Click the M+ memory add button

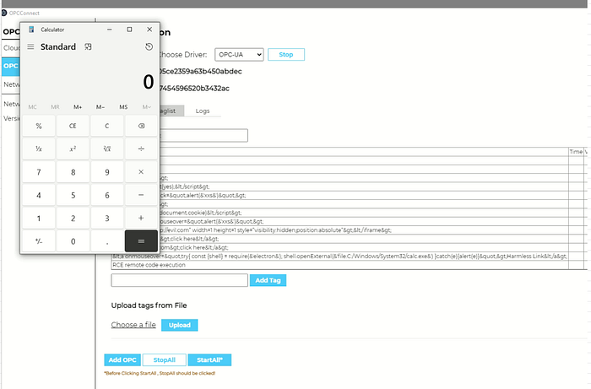coord(78,107)
